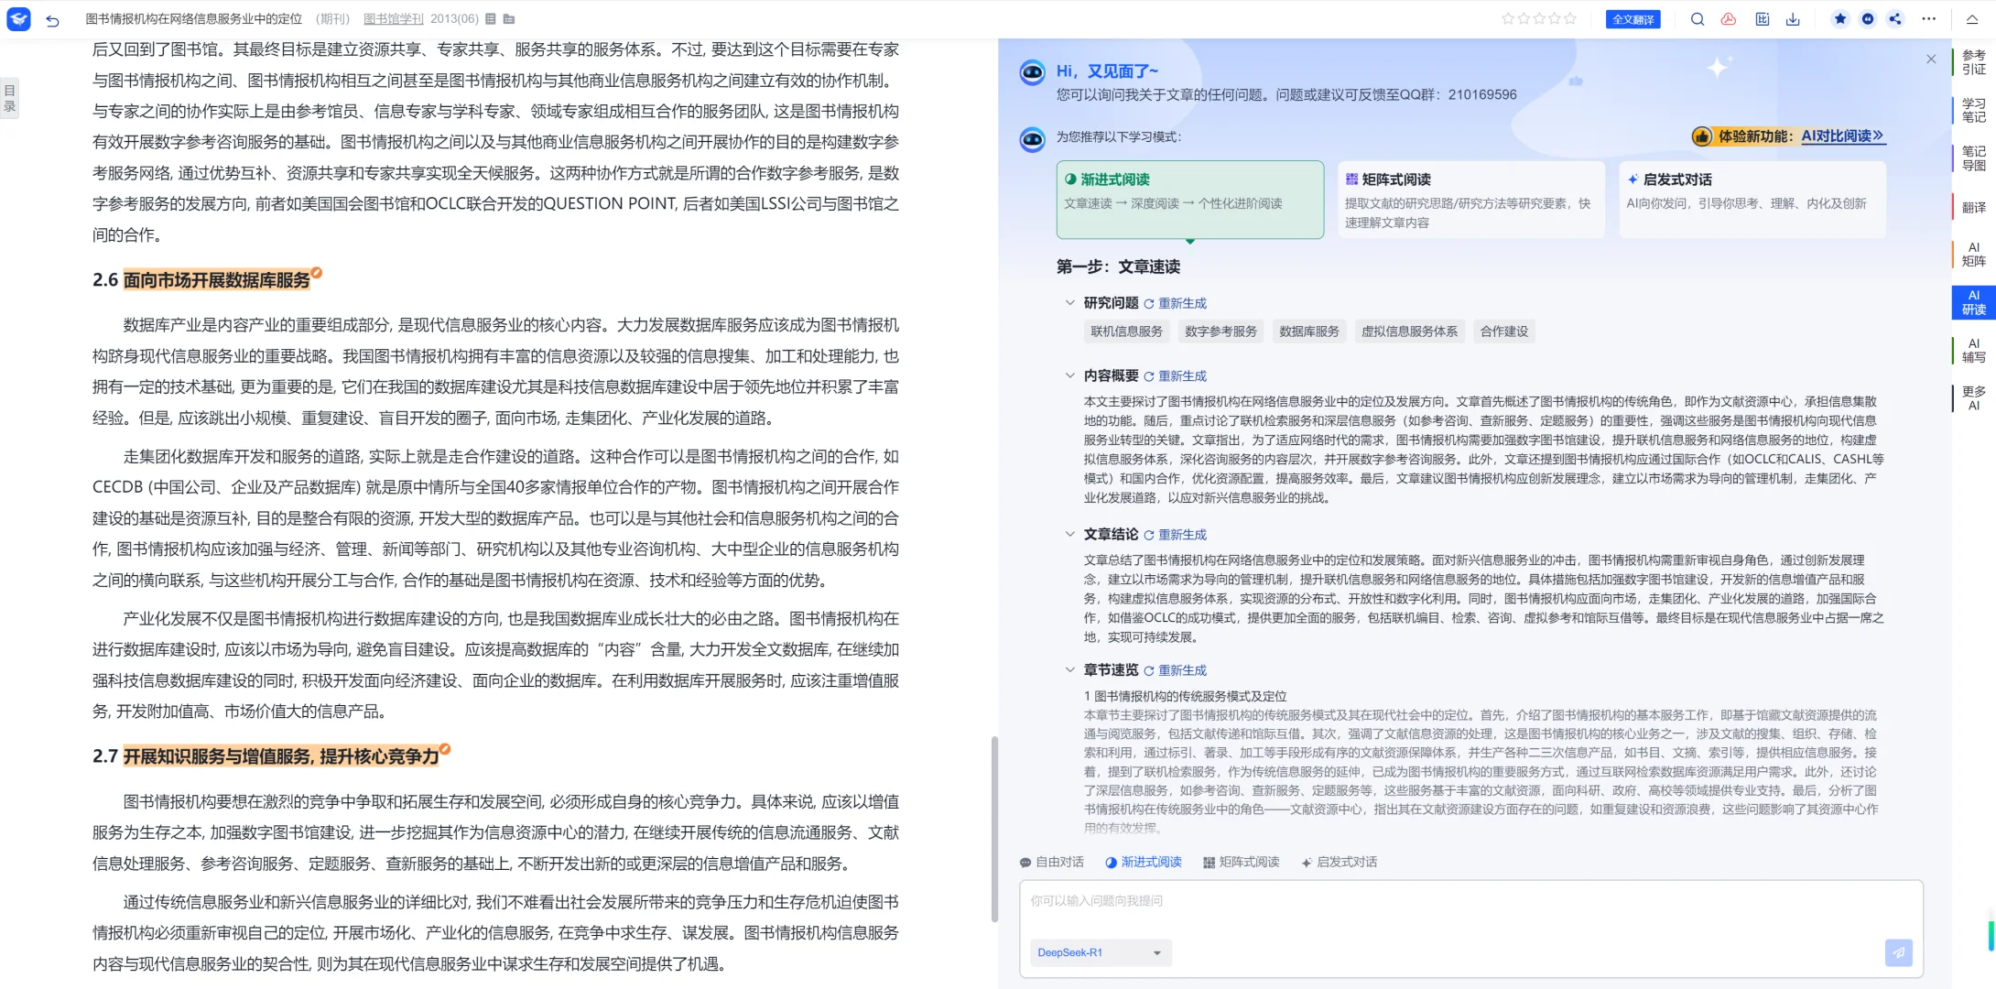Add article to favorites with star icon
The height and width of the screenshot is (989, 1996).
tap(1840, 18)
